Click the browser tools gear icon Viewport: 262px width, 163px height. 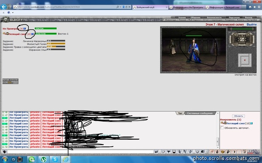tap(259, 7)
